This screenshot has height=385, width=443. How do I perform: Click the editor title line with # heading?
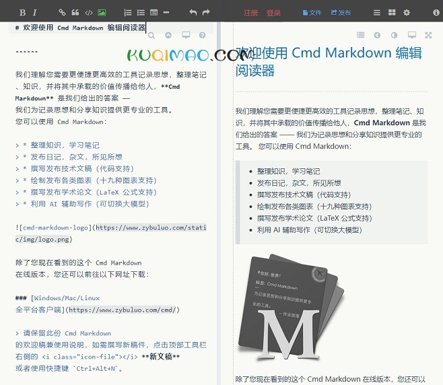[80, 28]
